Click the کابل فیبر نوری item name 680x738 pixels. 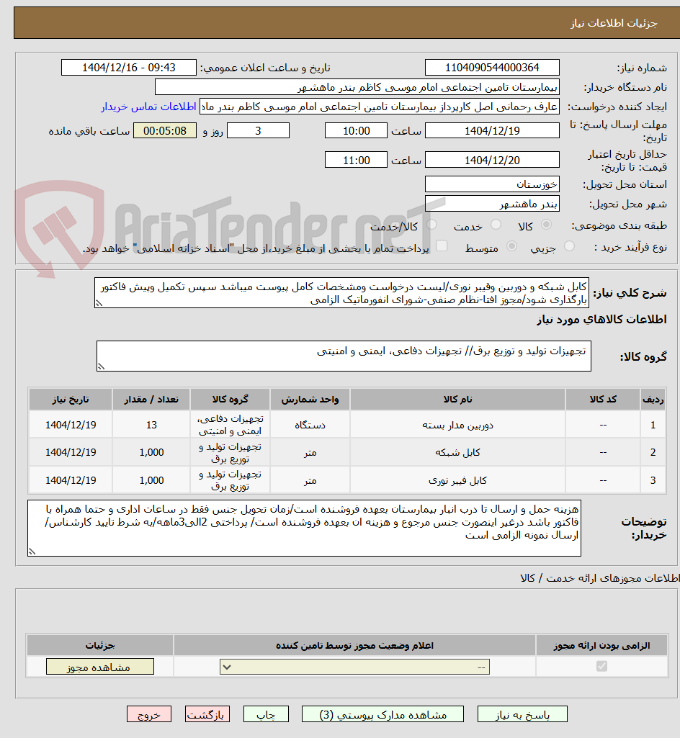coord(457,480)
